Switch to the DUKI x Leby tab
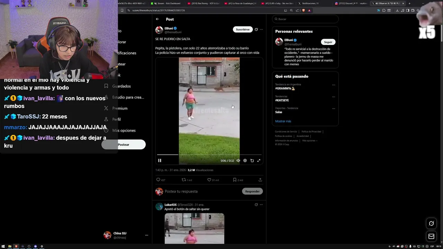Image resolution: width=443 pixels, height=249 pixels. tap(278, 3)
